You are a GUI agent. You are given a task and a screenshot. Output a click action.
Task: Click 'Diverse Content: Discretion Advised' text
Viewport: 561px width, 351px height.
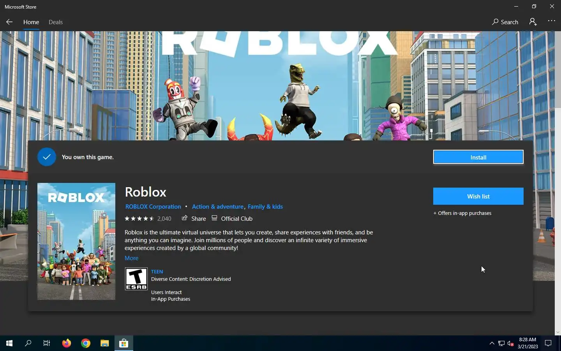coord(191,279)
